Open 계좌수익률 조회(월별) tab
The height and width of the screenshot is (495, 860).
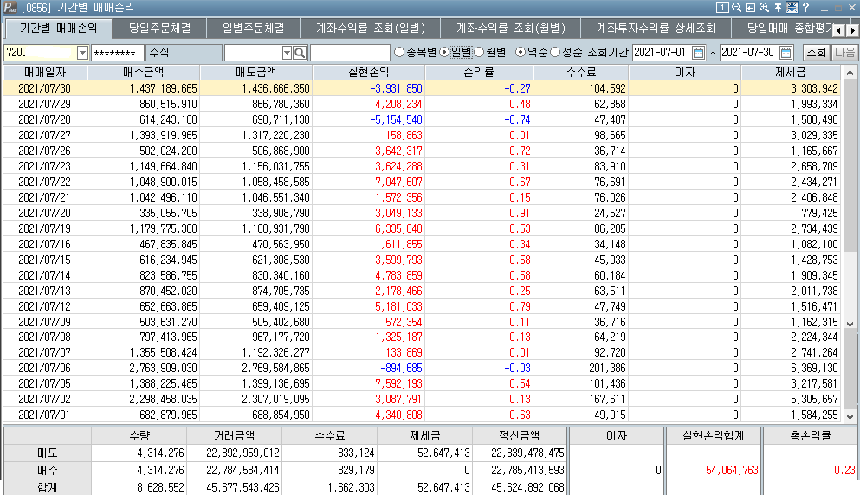(511, 28)
